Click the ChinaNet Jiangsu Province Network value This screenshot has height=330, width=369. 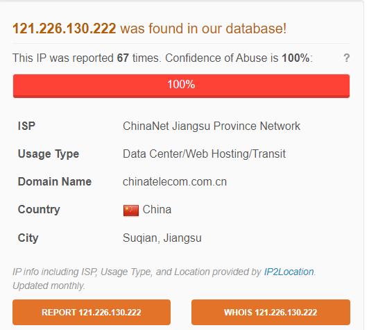pyautogui.click(x=212, y=126)
